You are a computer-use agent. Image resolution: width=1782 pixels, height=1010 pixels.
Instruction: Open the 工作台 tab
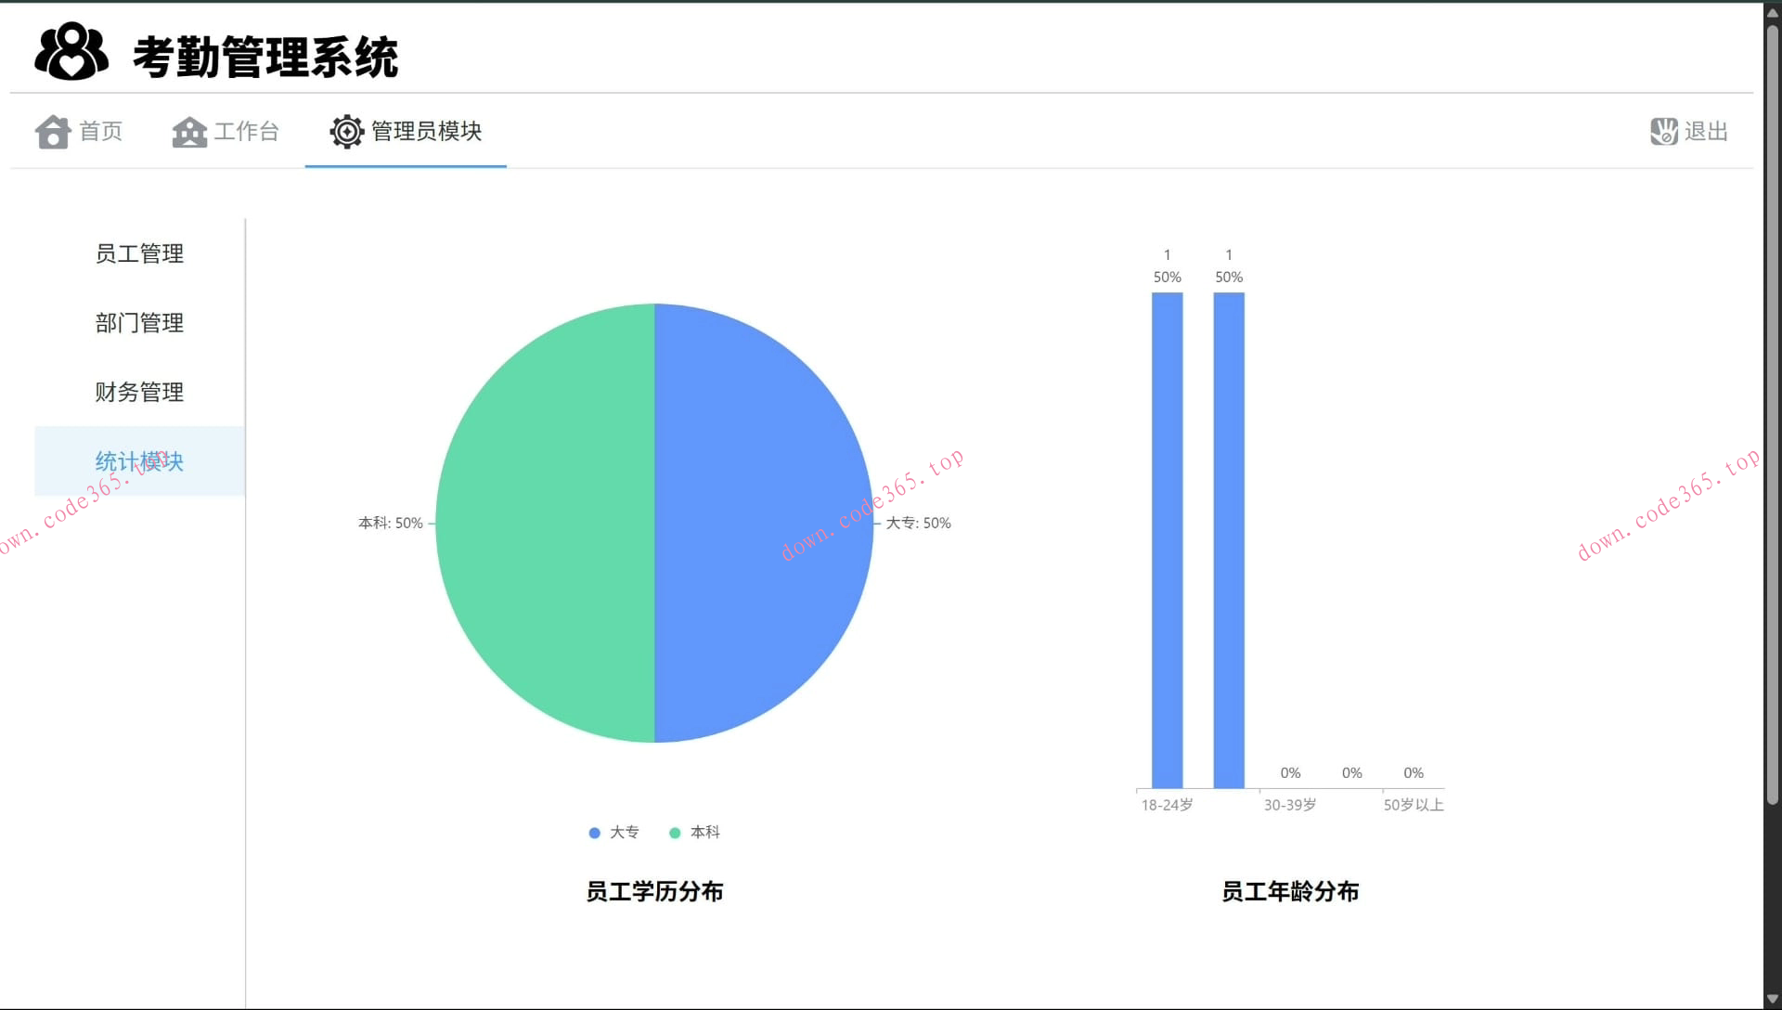tap(226, 131)
